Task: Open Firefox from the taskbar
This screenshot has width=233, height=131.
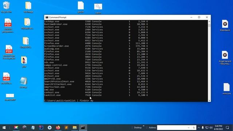Action: click(58, 128)
